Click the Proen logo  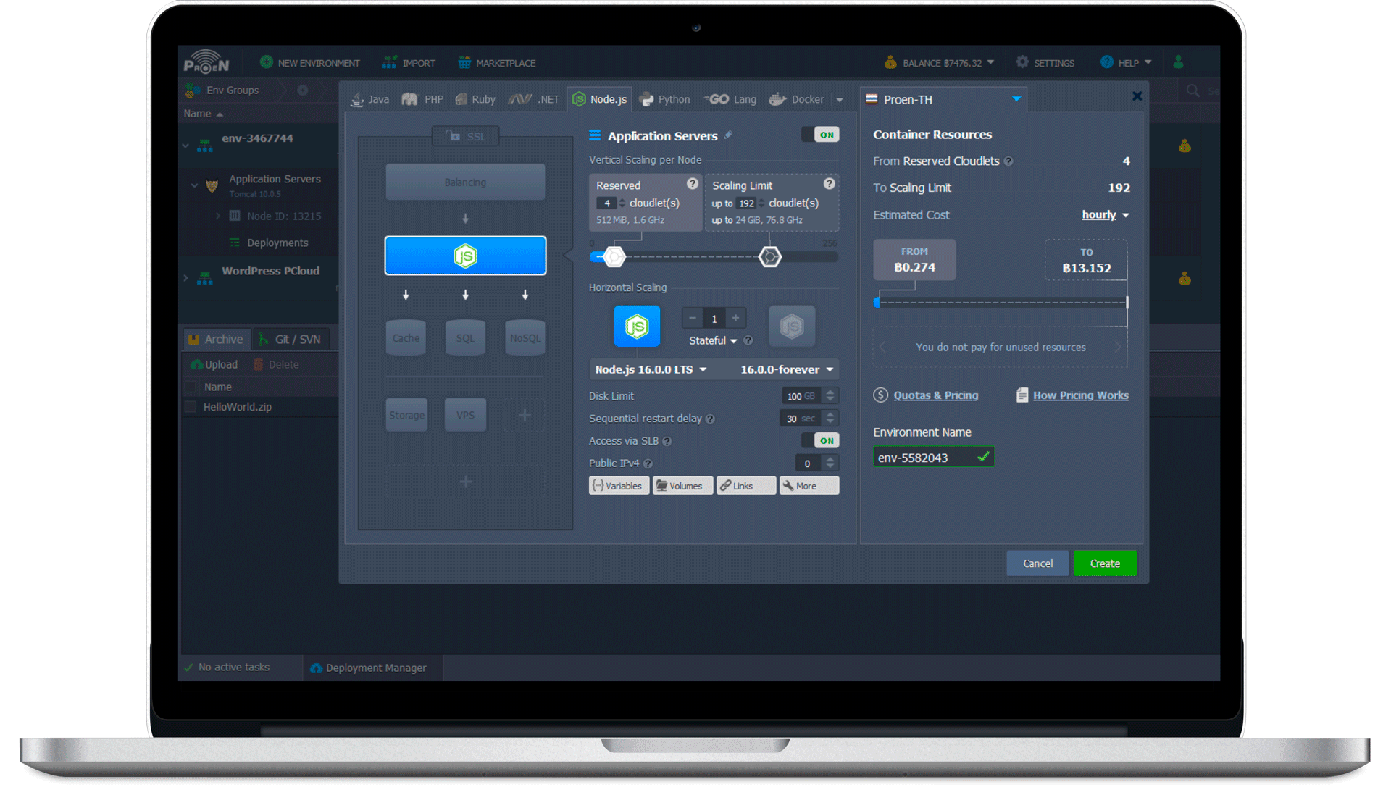pyautogui.click(x=206, y=62)
